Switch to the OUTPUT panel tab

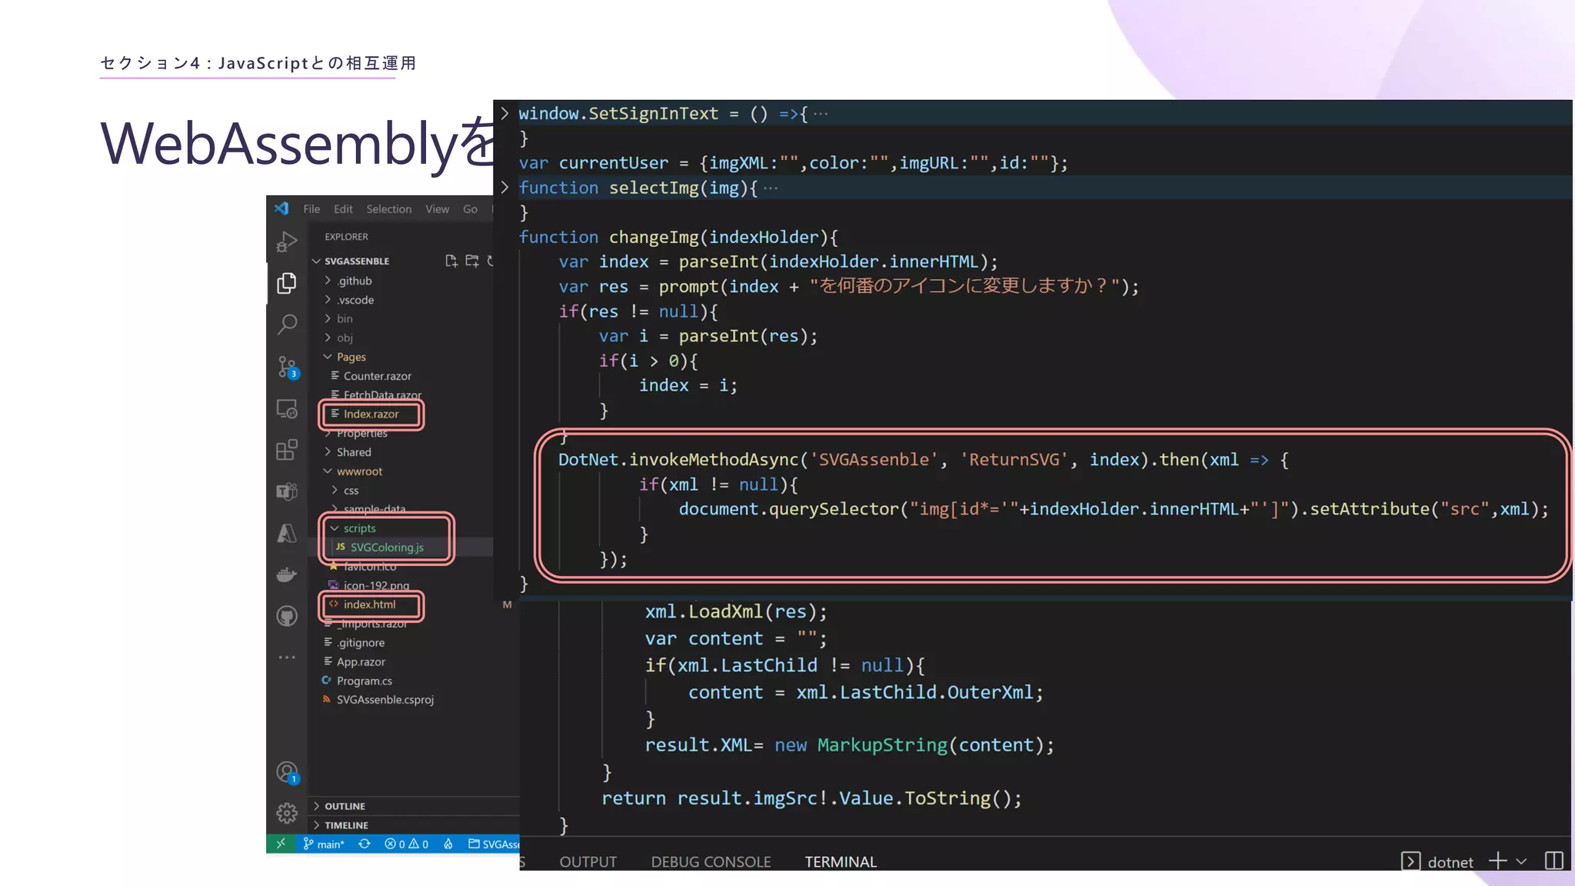coord(588,861)
